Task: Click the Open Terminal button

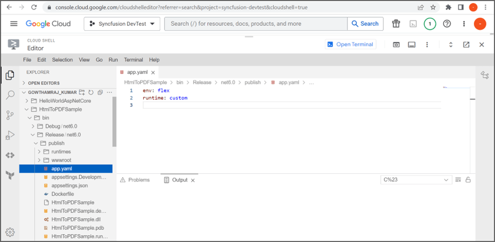Action: [x=351, y=44]
